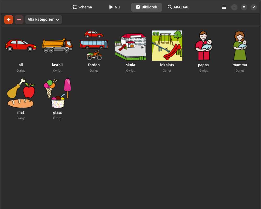
Task: Click the 'mat' food pictogram
Action: click(21, 93)
